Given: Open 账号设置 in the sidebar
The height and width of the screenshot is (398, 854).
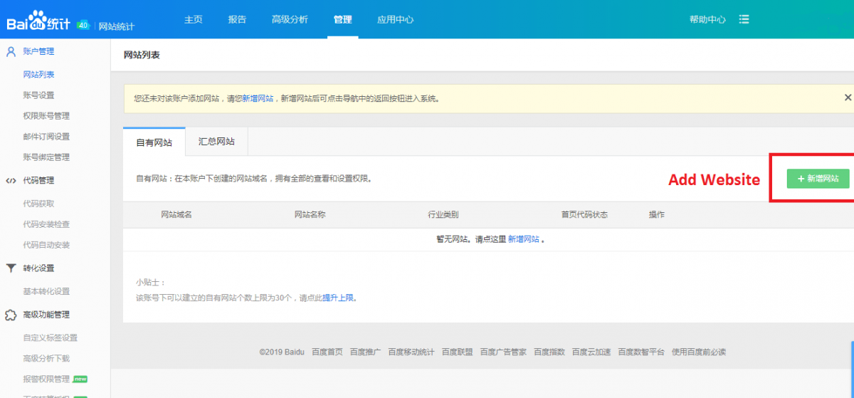Looking at the screenshot, I should (38, 95).
